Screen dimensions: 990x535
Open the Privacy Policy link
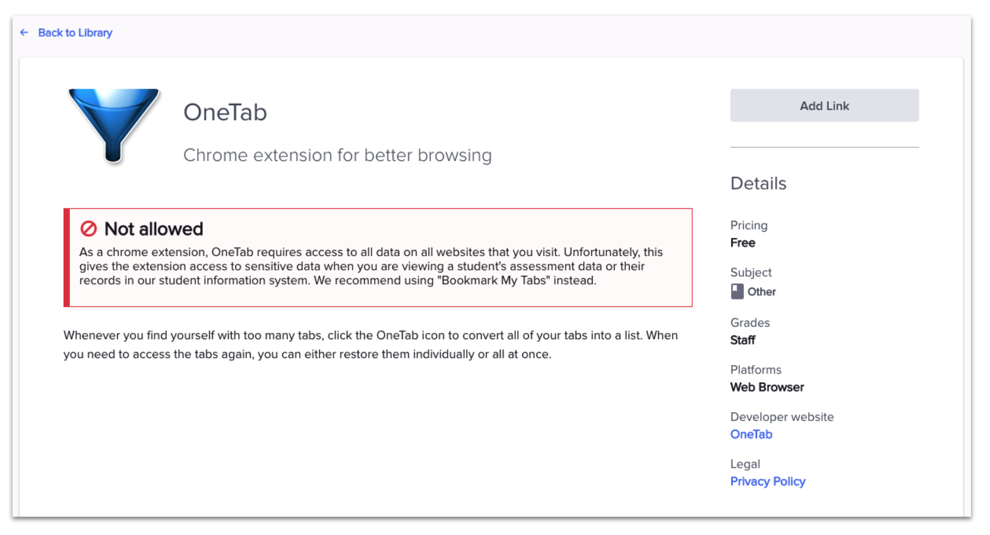tap(768, 481)
